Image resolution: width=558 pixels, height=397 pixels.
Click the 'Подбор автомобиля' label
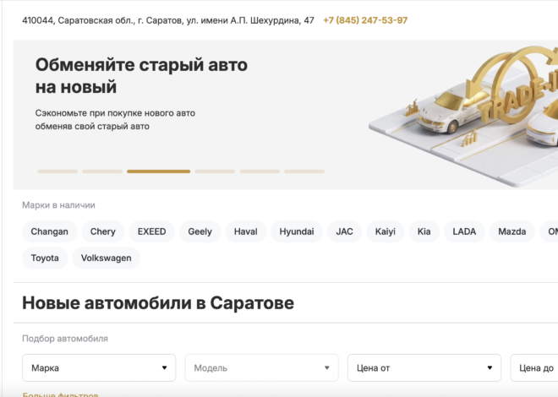tap(65, 339)
